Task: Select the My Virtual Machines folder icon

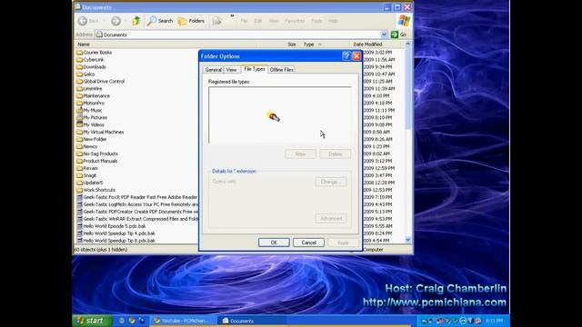Action: pyautogui.click(x=79, y=132)
